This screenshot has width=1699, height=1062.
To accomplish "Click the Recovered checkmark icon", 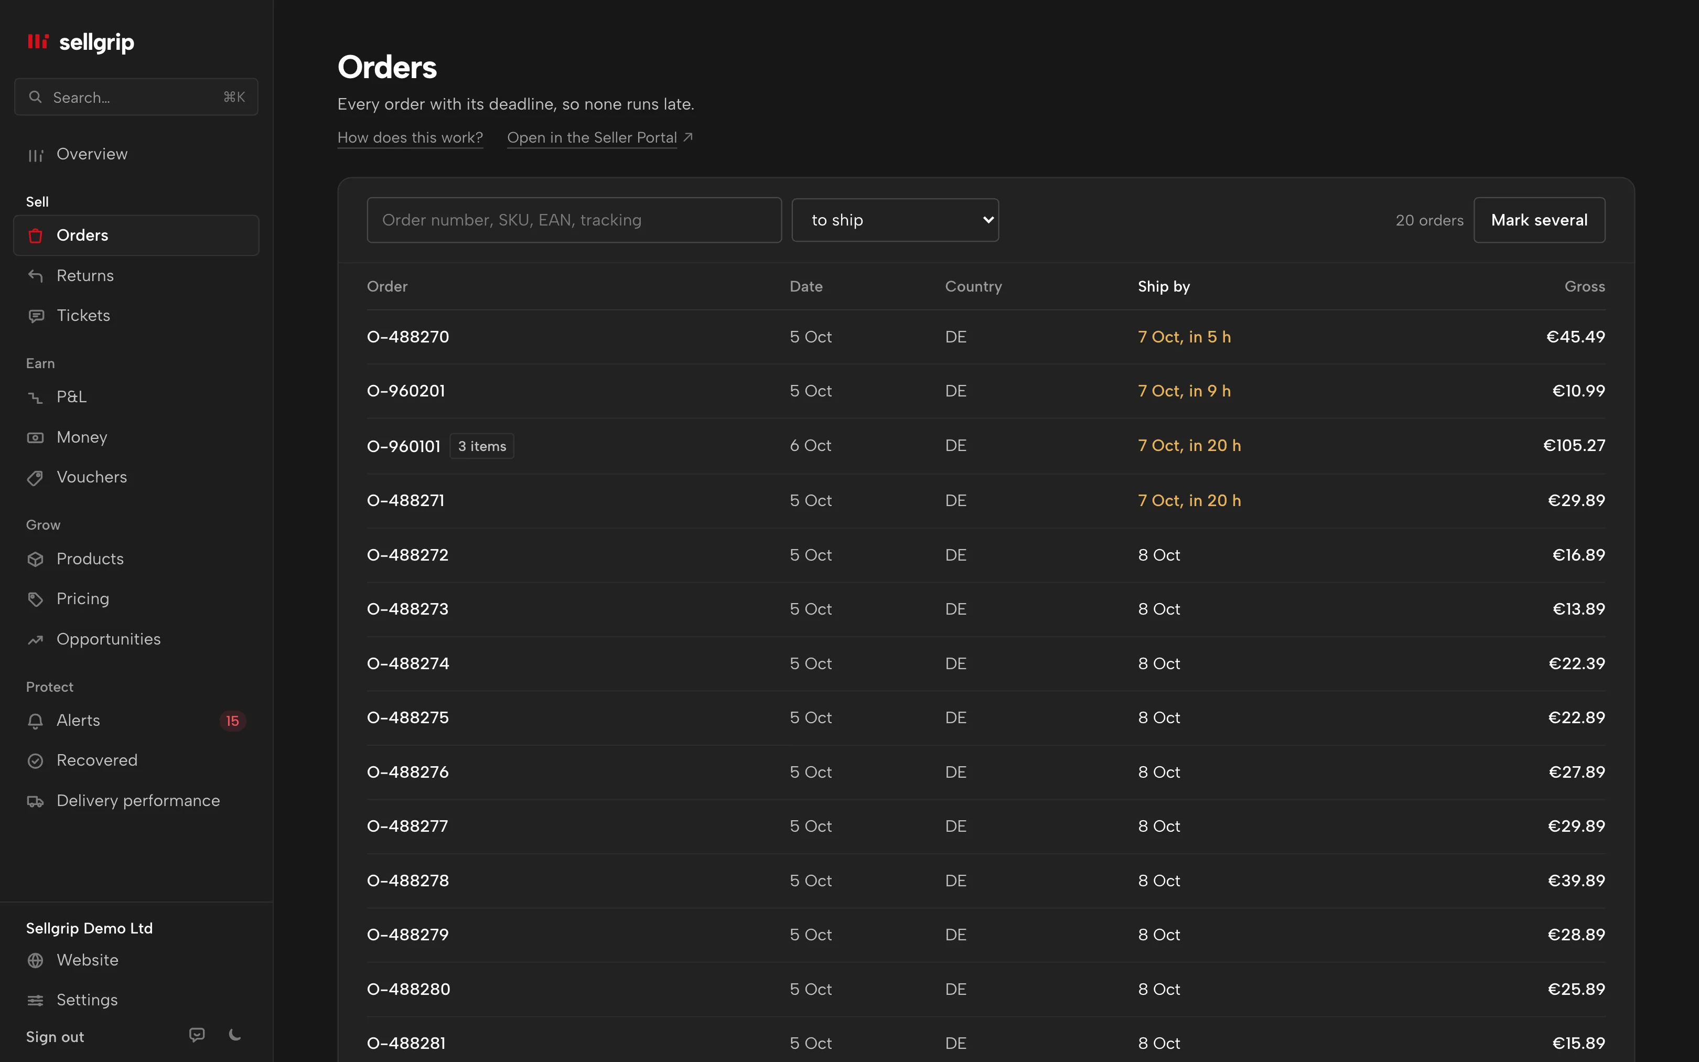I will click(x=35, y=760).
